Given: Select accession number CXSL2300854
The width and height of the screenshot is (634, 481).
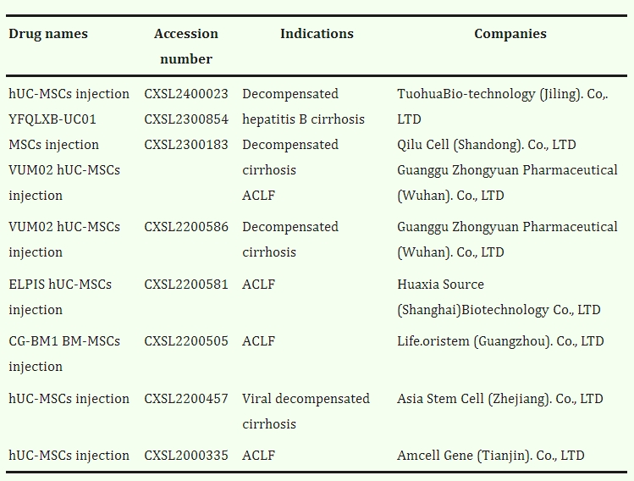Looking at the screenshot, I should [x=186, y=119].
